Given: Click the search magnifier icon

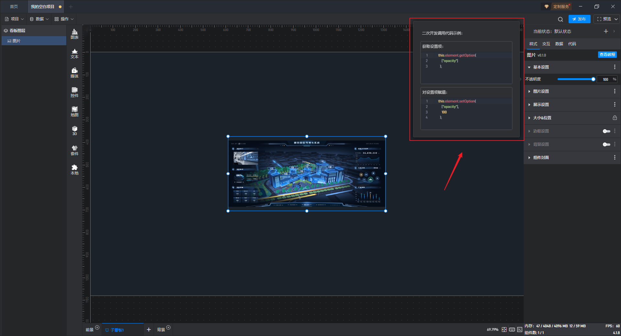Looking at the screenshot, I should (561, 19).
